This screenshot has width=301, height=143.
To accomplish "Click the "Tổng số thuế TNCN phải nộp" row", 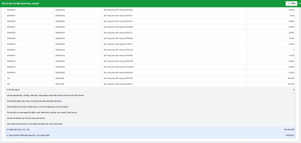I will tap(28, 135).
